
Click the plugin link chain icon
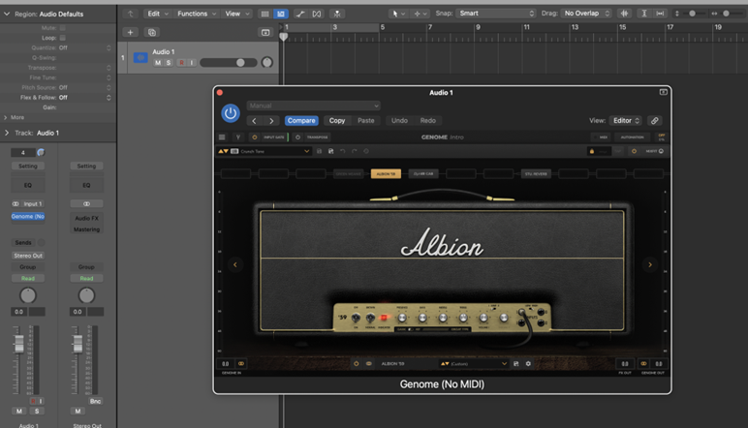coord(655,121)
